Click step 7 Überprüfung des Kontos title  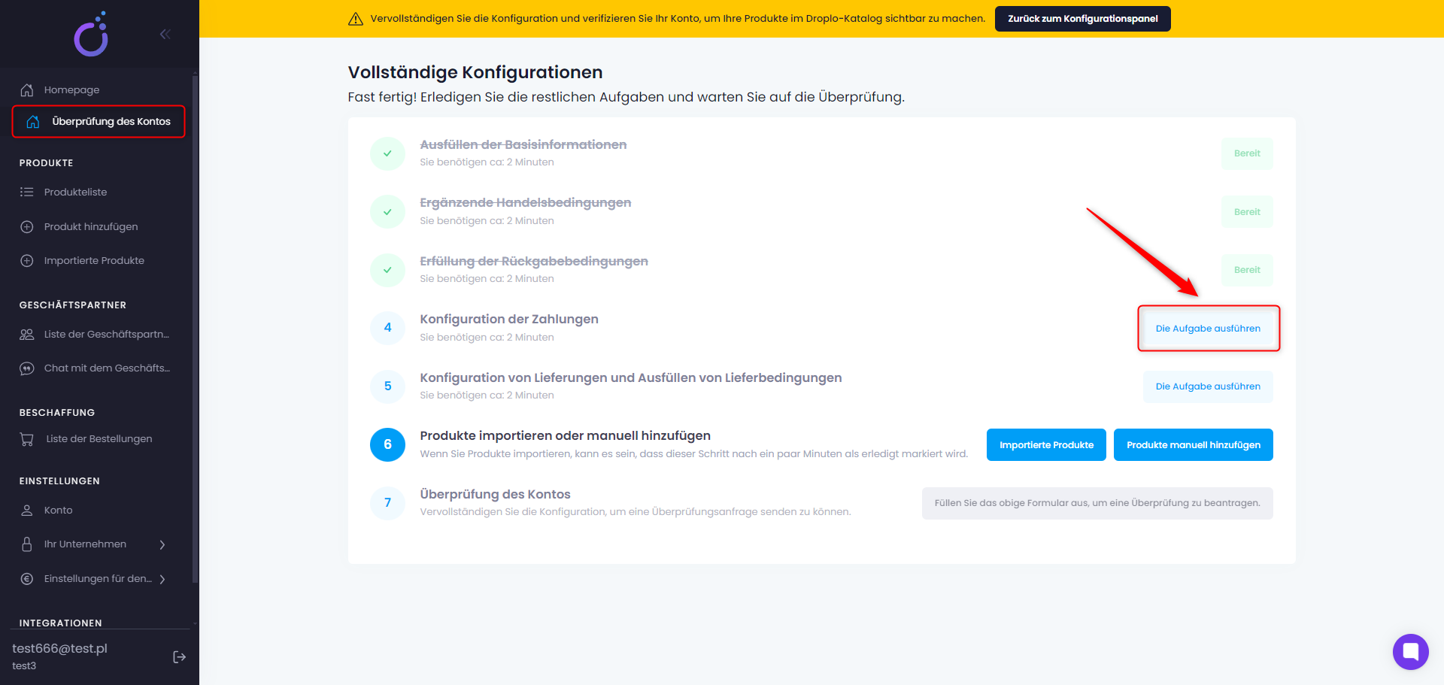click(496, 494)
